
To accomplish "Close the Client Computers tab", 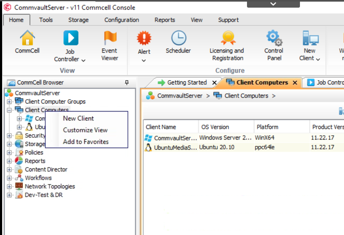I will pos(295,83).
